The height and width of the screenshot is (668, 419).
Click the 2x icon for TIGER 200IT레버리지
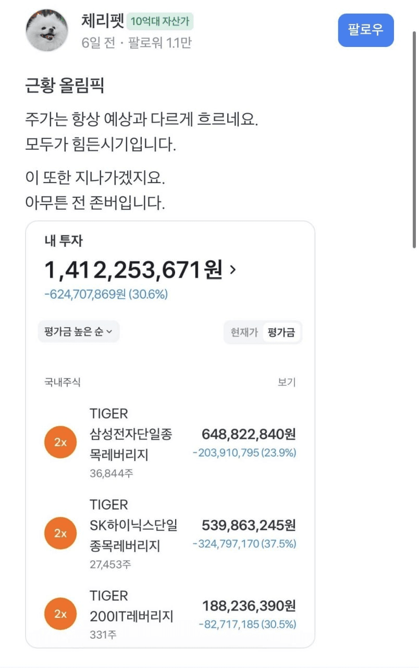coord(60,614)
